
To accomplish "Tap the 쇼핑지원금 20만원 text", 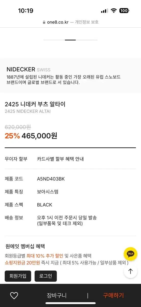I will coord(21,262).
